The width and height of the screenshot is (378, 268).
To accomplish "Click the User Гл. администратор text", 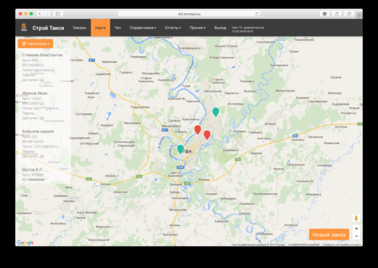I will tap(247, 28).
